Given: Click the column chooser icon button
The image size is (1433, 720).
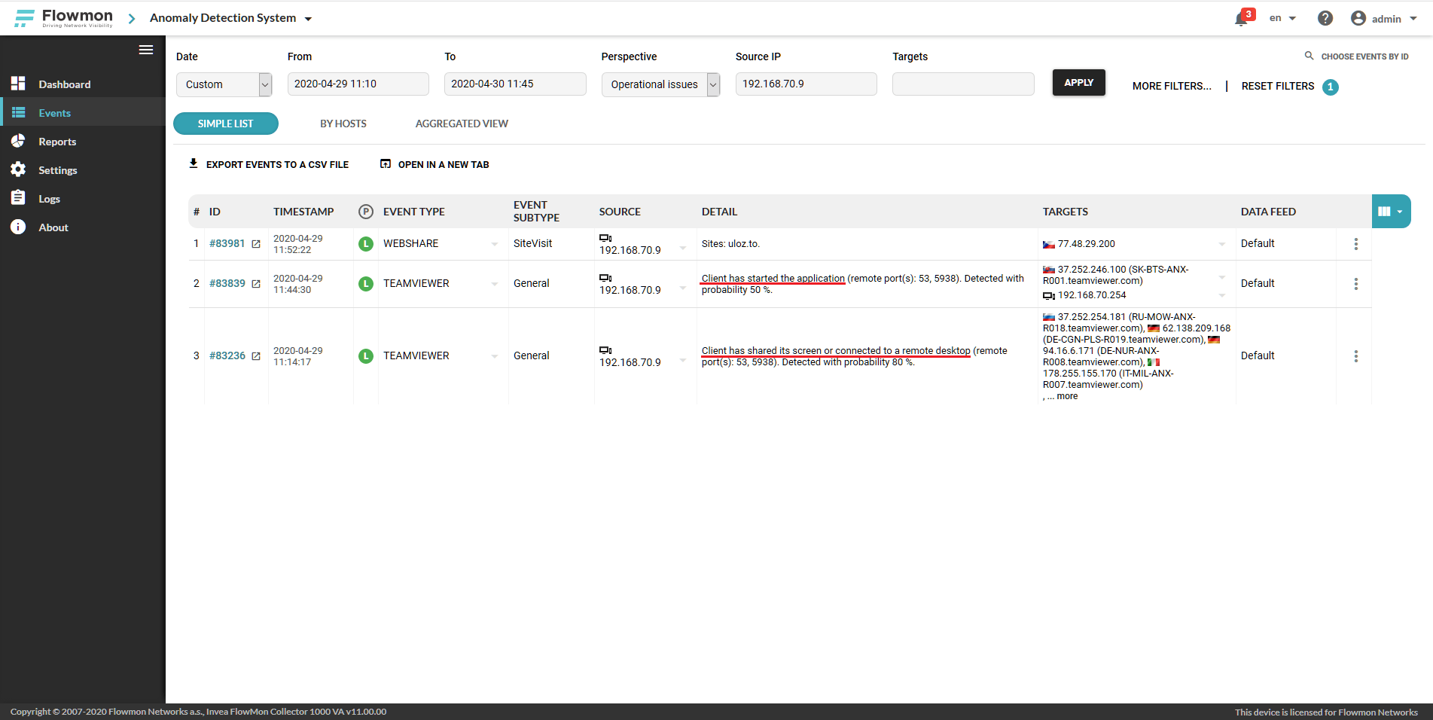Looking at the screenshot, I should coord(1390,212).
